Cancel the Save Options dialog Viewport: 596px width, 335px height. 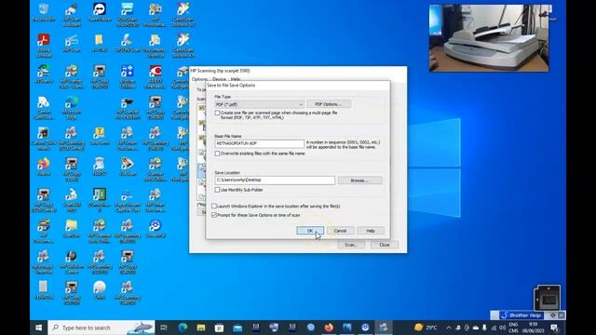click(x=340, y=231)
